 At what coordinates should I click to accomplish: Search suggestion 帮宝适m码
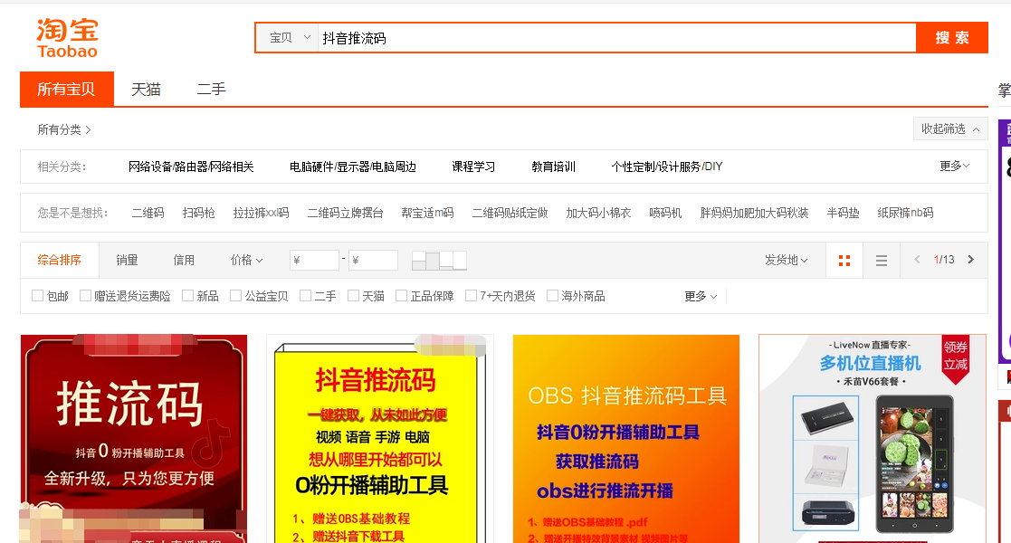[x=427, y=213]
